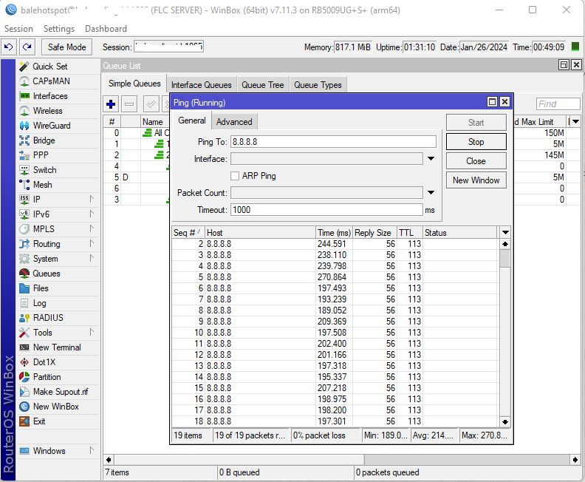Image resolution: width=585 pixels, height=482 pixels.
Task: Open Session menu
Action: 18,29
